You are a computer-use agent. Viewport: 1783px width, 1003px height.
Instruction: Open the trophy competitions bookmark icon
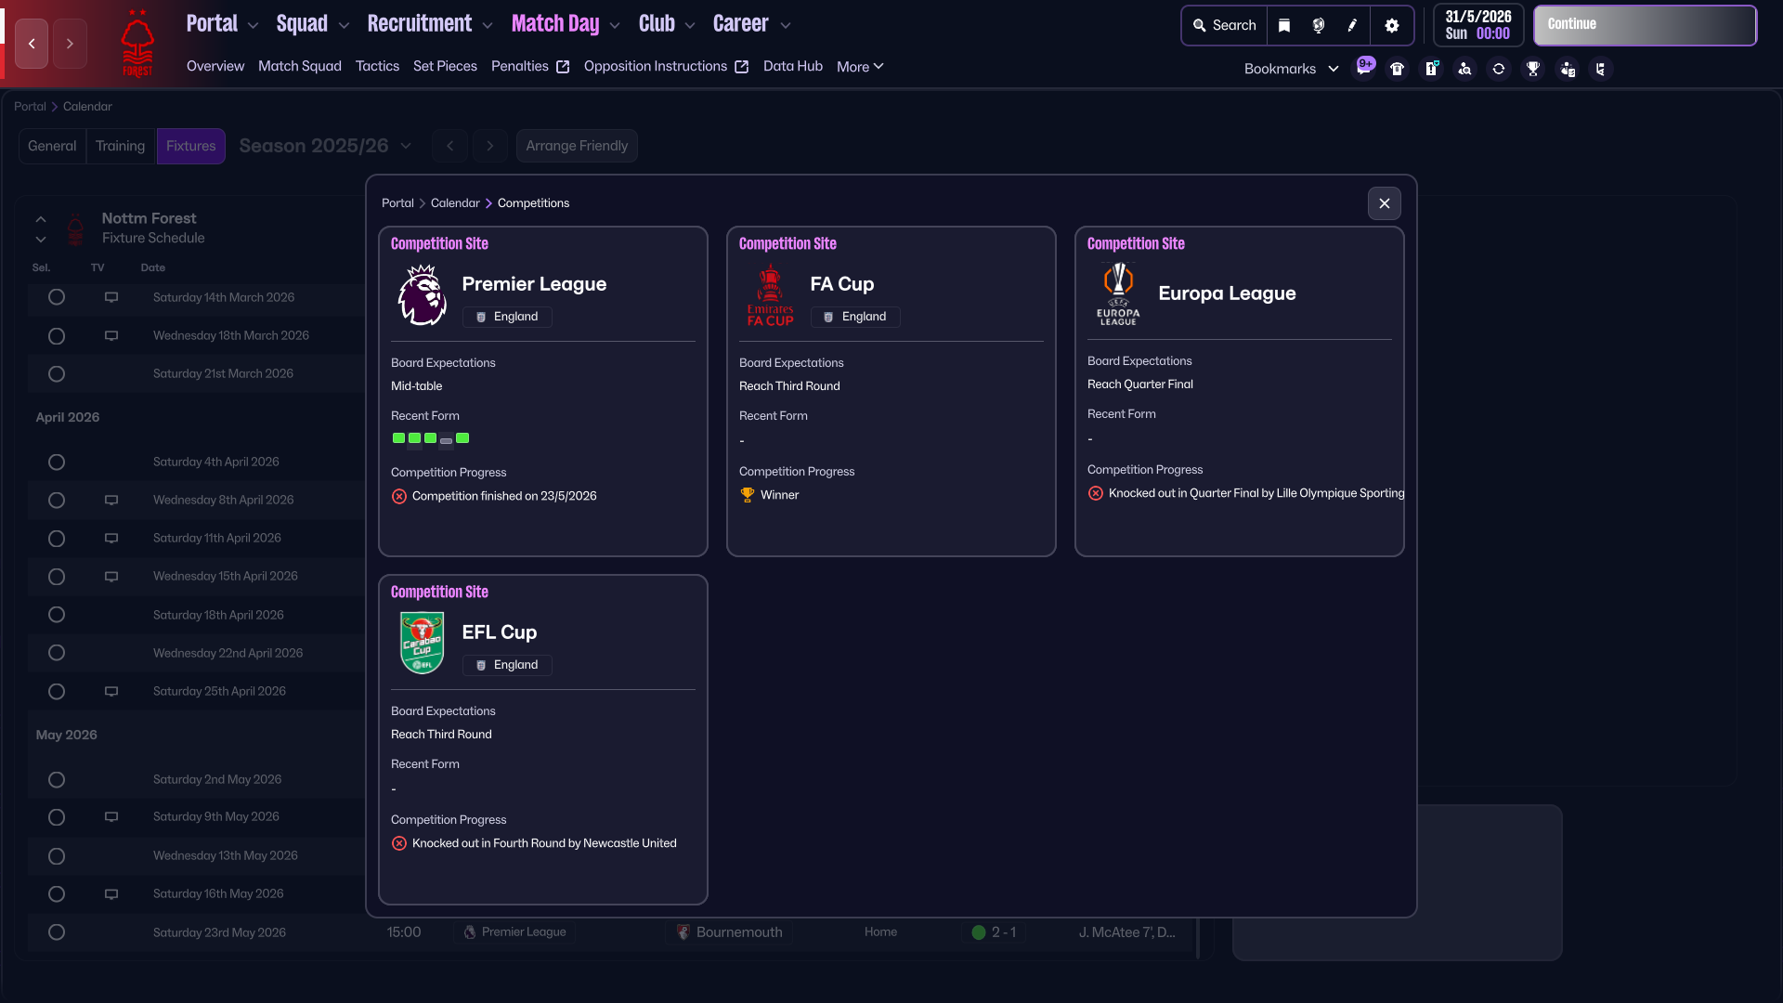pyautogui.click(x=1533, y=69)
